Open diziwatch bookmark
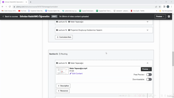 pyautogui.click(x=121, y=11)
